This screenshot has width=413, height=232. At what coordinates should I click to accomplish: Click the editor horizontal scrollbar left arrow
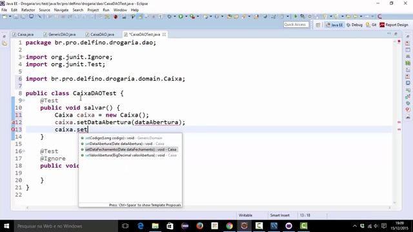27,208
